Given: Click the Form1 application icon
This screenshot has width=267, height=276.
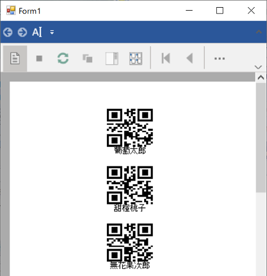Looking at the screenshot, I should pyautogui.click(x=11, y=11).
